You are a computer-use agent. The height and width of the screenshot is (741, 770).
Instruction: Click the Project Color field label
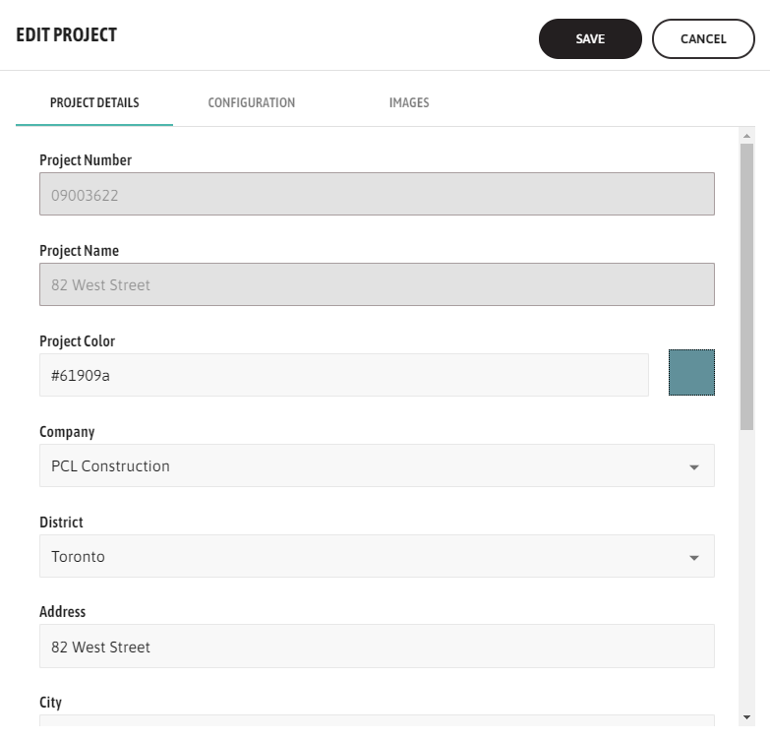77,341
